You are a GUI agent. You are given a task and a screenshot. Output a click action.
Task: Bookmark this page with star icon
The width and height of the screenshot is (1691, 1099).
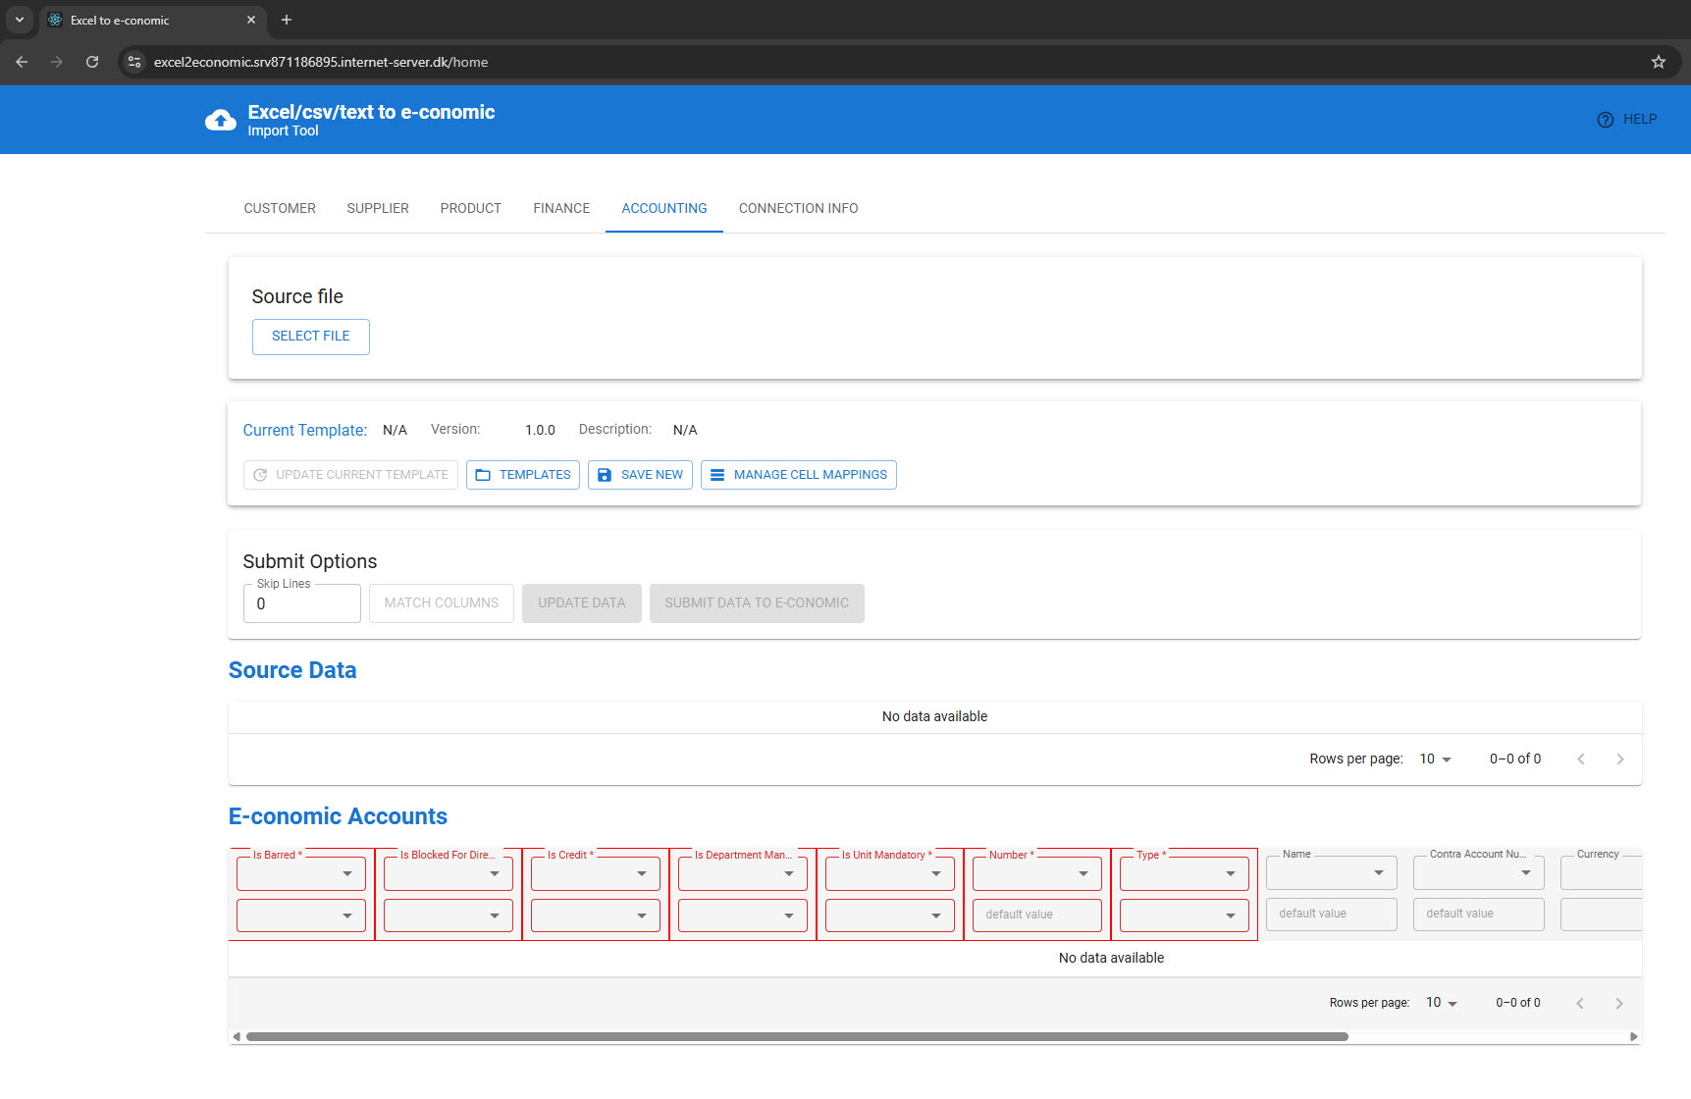click(x=1659, y=62)
